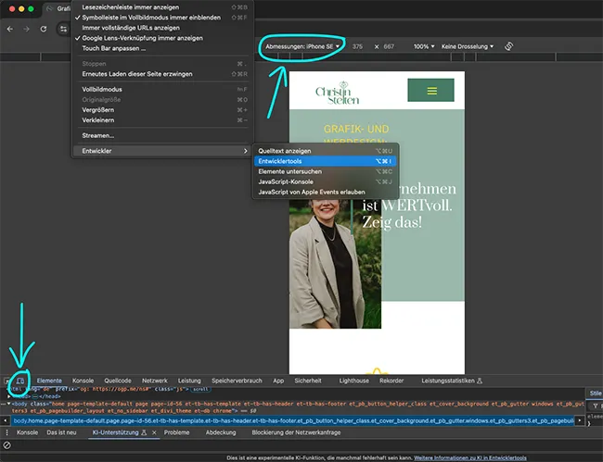
Task: Select Erneutes Laden dieser Seite erzwingen
Action: 137,74
